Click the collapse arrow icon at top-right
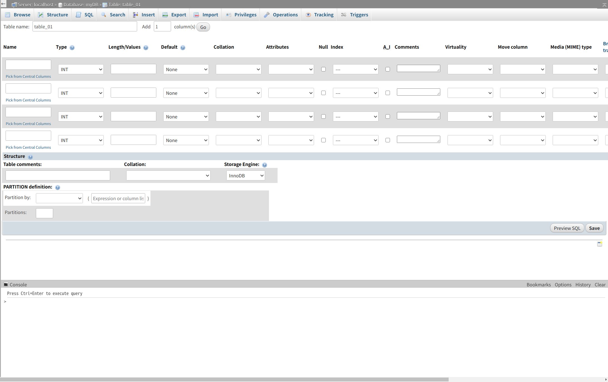The width and height of the screenshot is (608, 382). tap(604, 5)
